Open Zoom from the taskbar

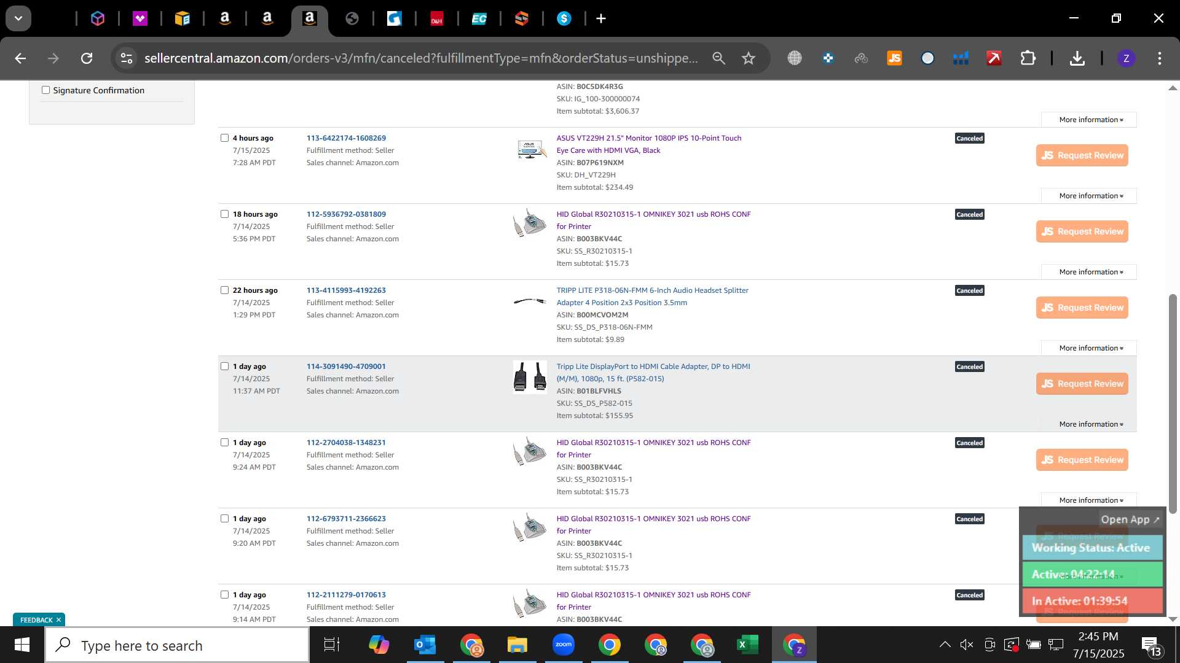pos(563,645)
